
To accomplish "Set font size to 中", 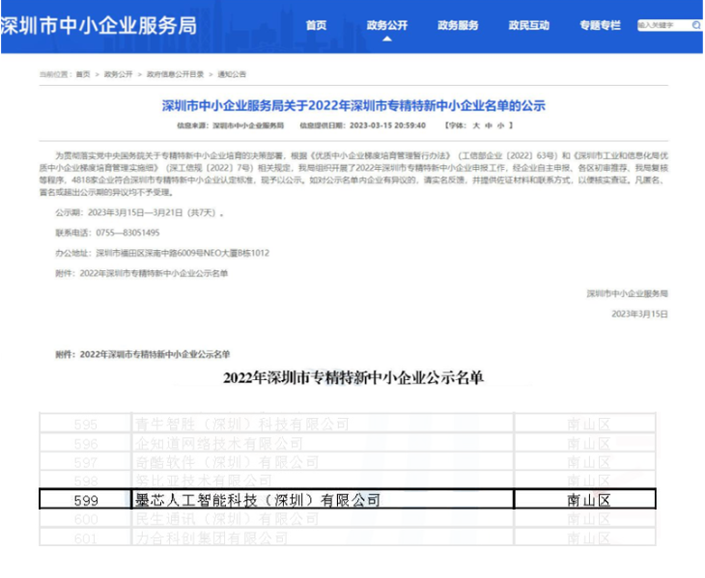I will (x=489, y=125).
